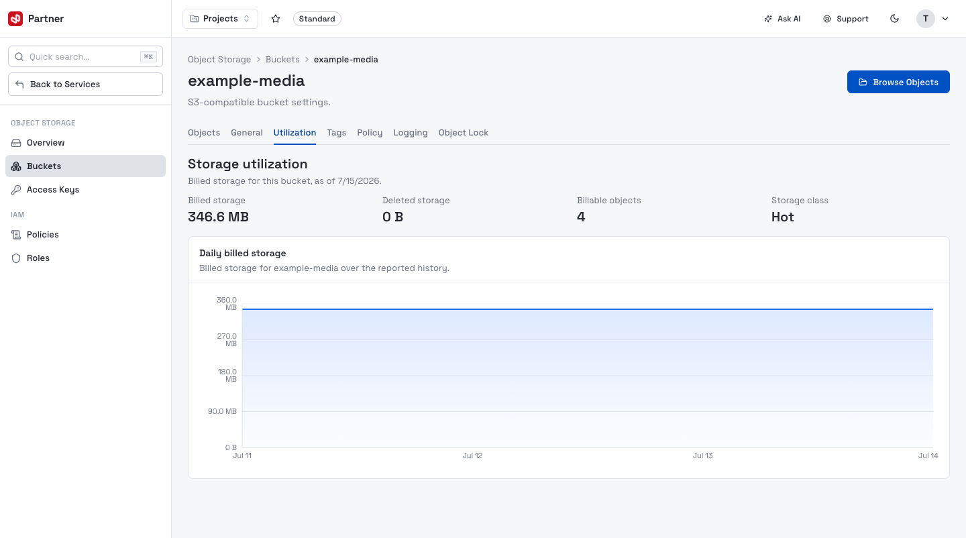Screen dimensions: 966x538
Task: Click the Storage utilization heading
Action: point(248,164)
